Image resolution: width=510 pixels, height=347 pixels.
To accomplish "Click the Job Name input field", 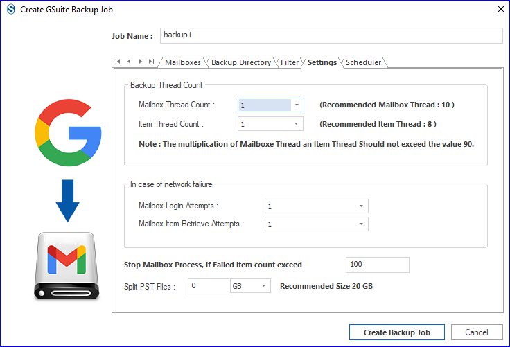I will coord(331,35).
